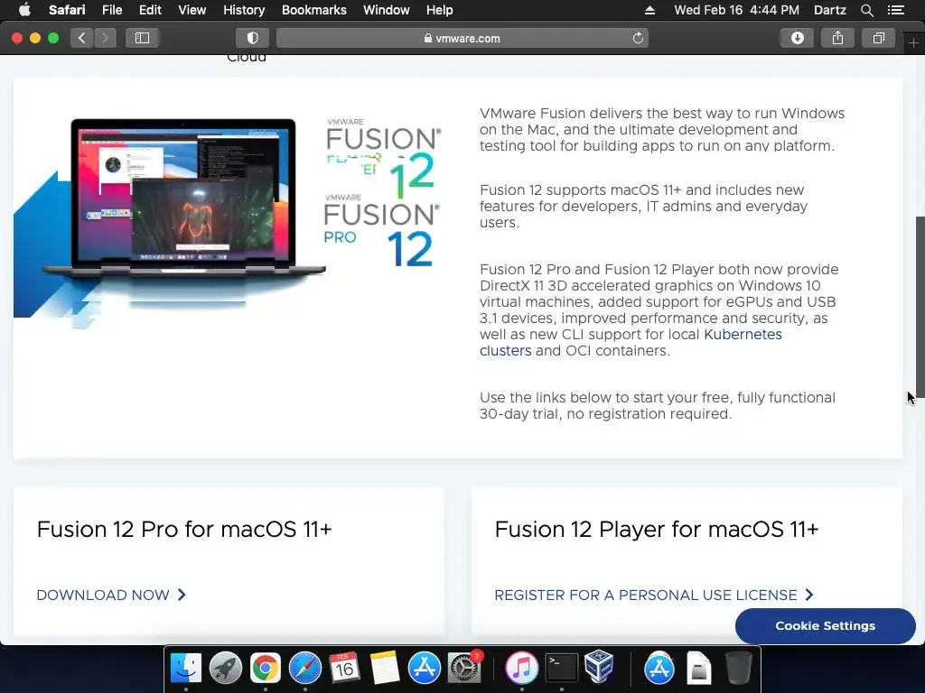Show Safari downloads
The width and height of the screenshot is (925, 693).
797,38
